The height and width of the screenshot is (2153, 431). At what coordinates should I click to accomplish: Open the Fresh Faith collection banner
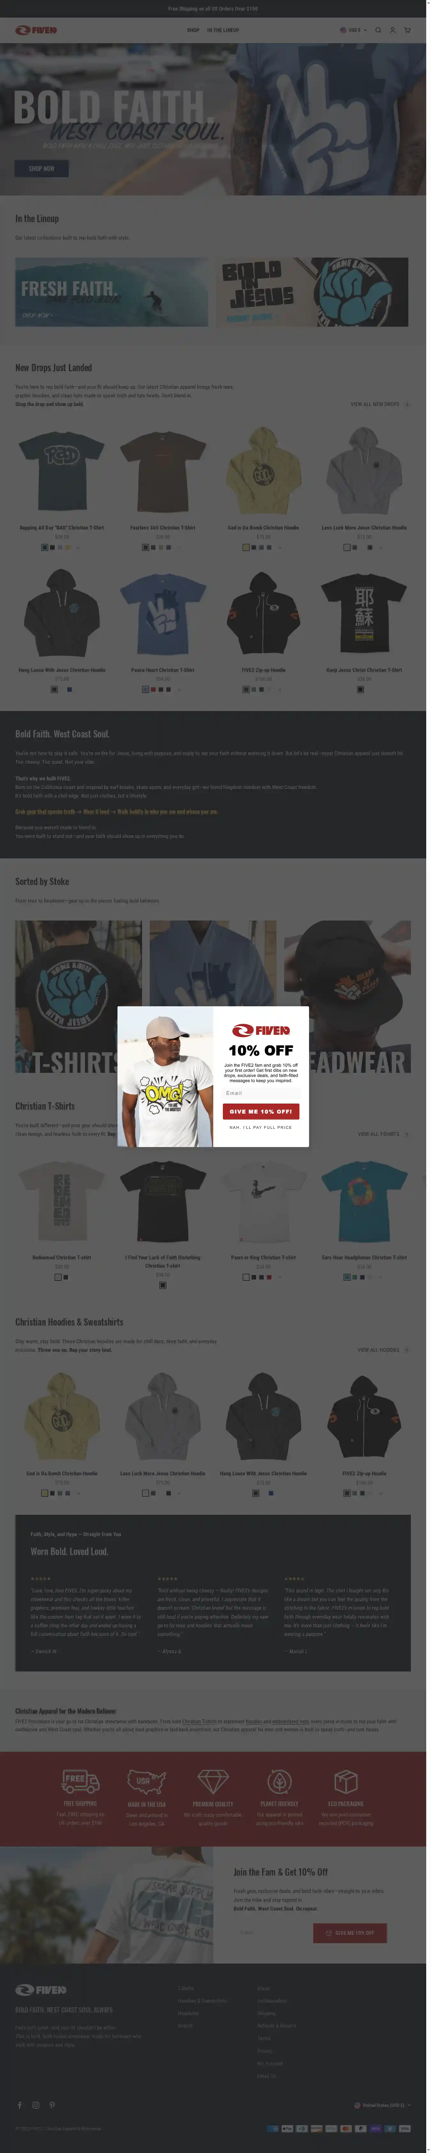(x=112, y=292)
